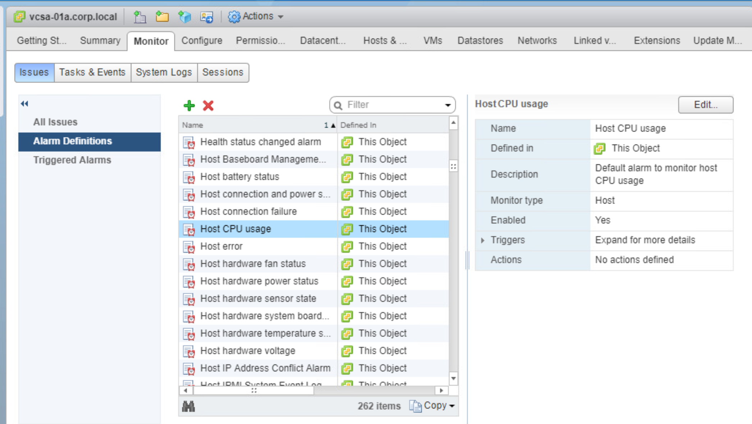Click the Edit... button
The width and height of the screenshot is (752, 424).
(706, 105)
